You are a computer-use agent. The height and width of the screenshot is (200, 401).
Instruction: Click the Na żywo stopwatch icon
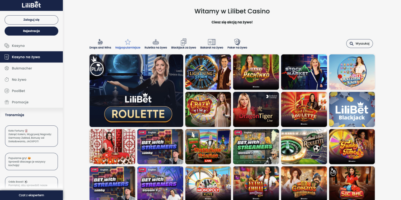tap(7, 80)
